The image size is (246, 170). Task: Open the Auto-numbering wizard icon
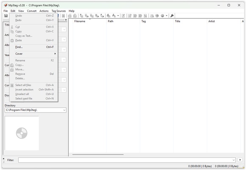(x=145, y=16)
